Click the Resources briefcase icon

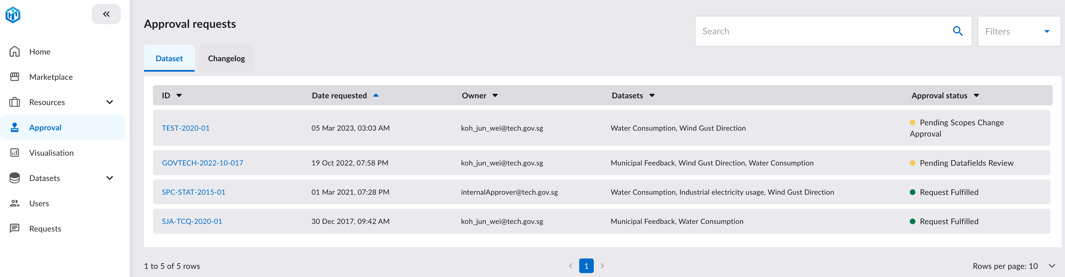(x=14, y=102)
